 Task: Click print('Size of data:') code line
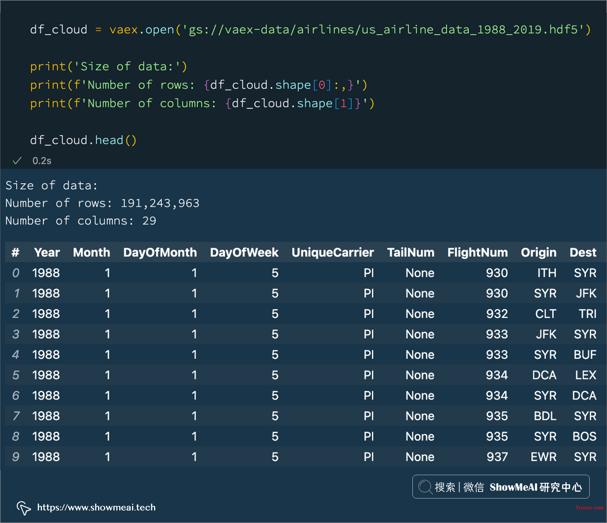[109, 66]
